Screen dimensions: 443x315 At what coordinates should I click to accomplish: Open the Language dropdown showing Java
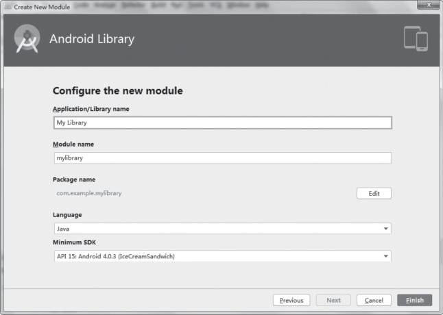pos(223,229)
